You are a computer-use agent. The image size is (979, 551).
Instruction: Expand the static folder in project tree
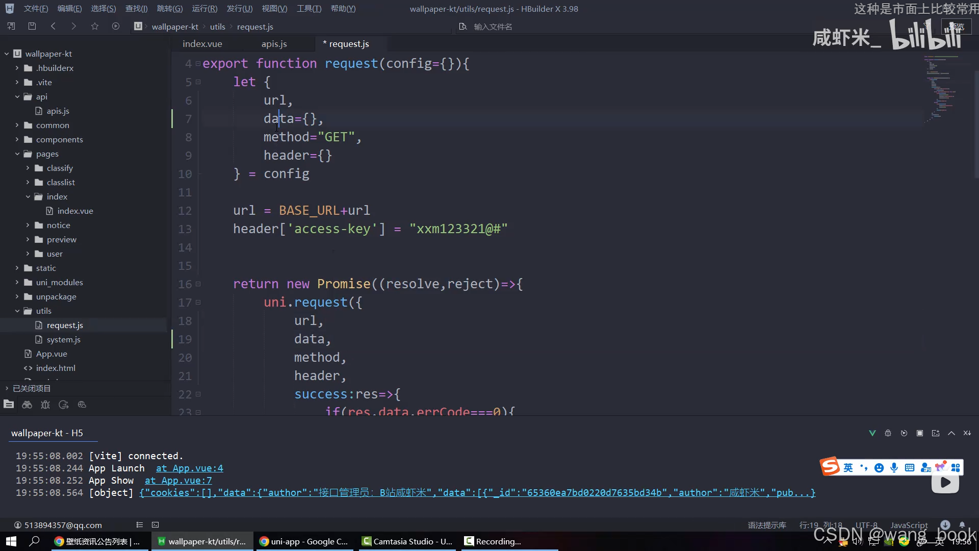click(x=17, y=268)
